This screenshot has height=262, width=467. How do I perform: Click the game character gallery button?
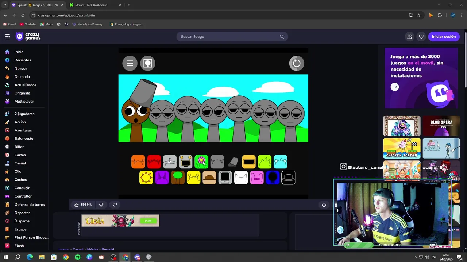coord(148,63)
